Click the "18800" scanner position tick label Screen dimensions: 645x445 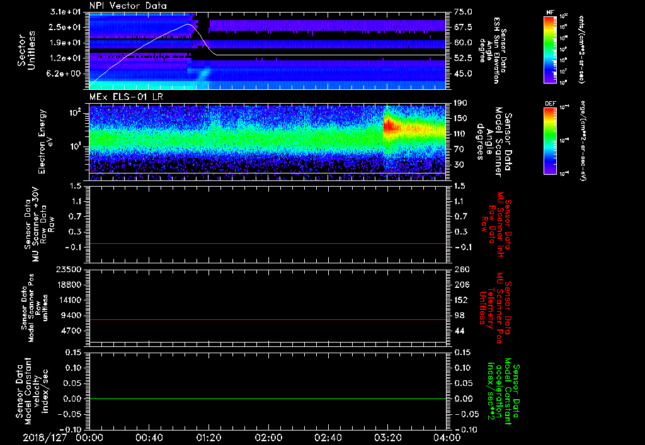[69, 285]
